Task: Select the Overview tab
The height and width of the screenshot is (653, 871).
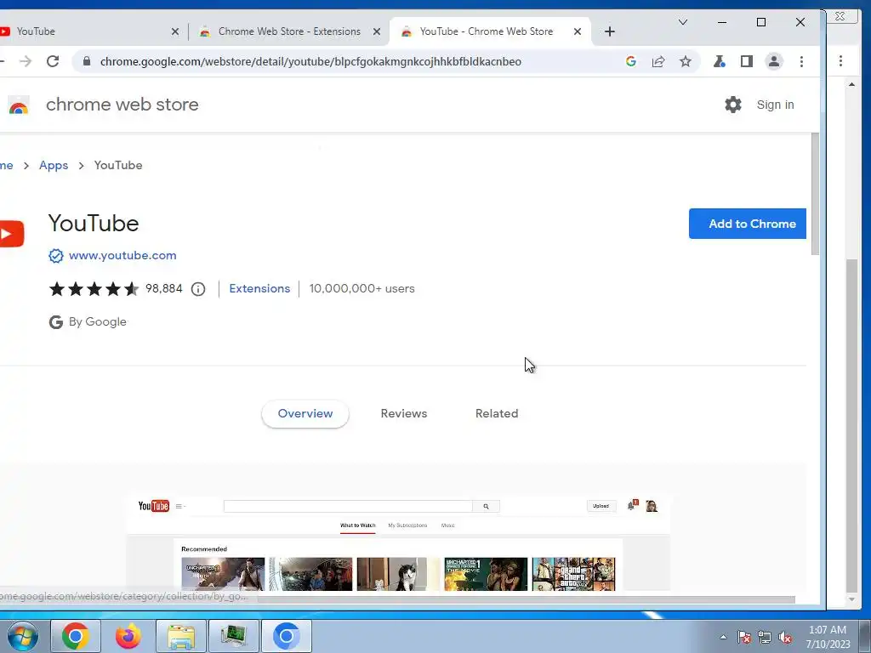Action: (305, 414)
